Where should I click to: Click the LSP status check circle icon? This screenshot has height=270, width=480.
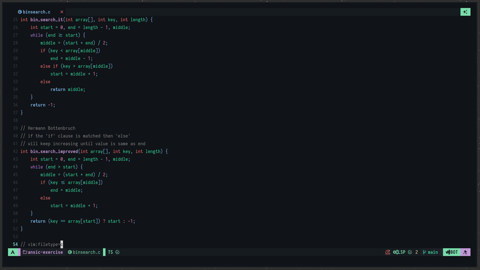click(410, 252)
